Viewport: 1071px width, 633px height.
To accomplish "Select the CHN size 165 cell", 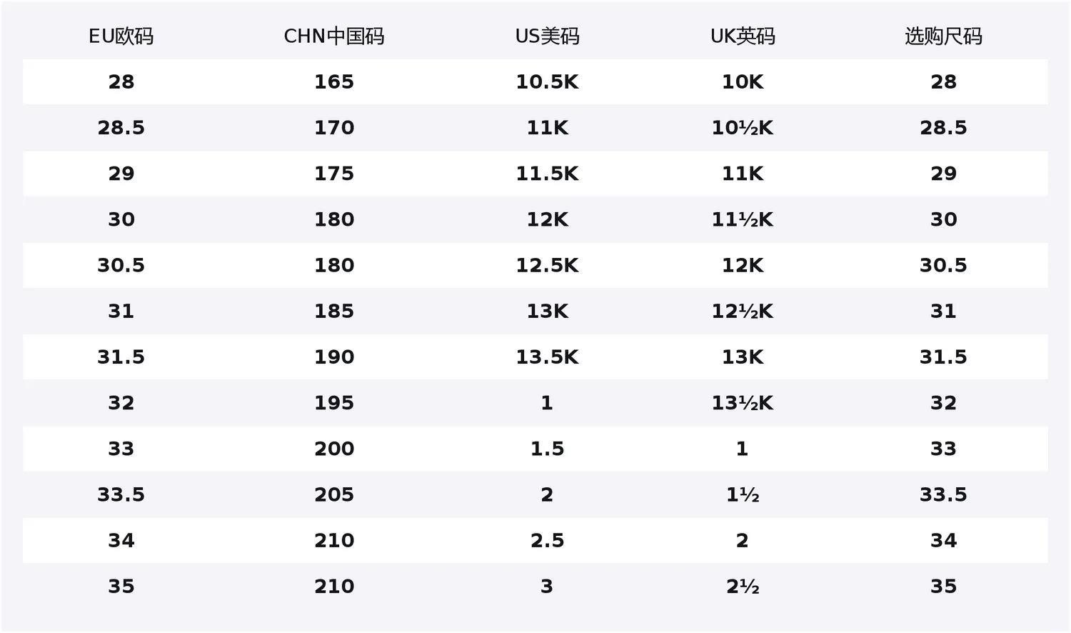I will click(334, 82).
